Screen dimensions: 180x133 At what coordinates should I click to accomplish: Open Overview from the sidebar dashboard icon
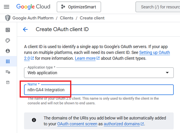click(x=8, y=30)
